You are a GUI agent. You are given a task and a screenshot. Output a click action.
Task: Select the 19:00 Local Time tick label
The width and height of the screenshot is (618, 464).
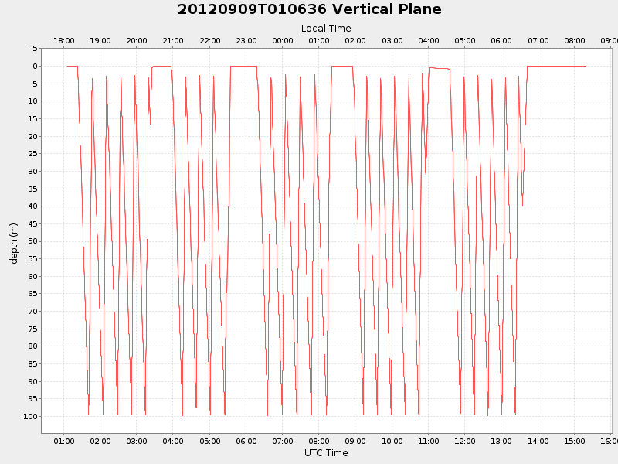pos(100,41)
